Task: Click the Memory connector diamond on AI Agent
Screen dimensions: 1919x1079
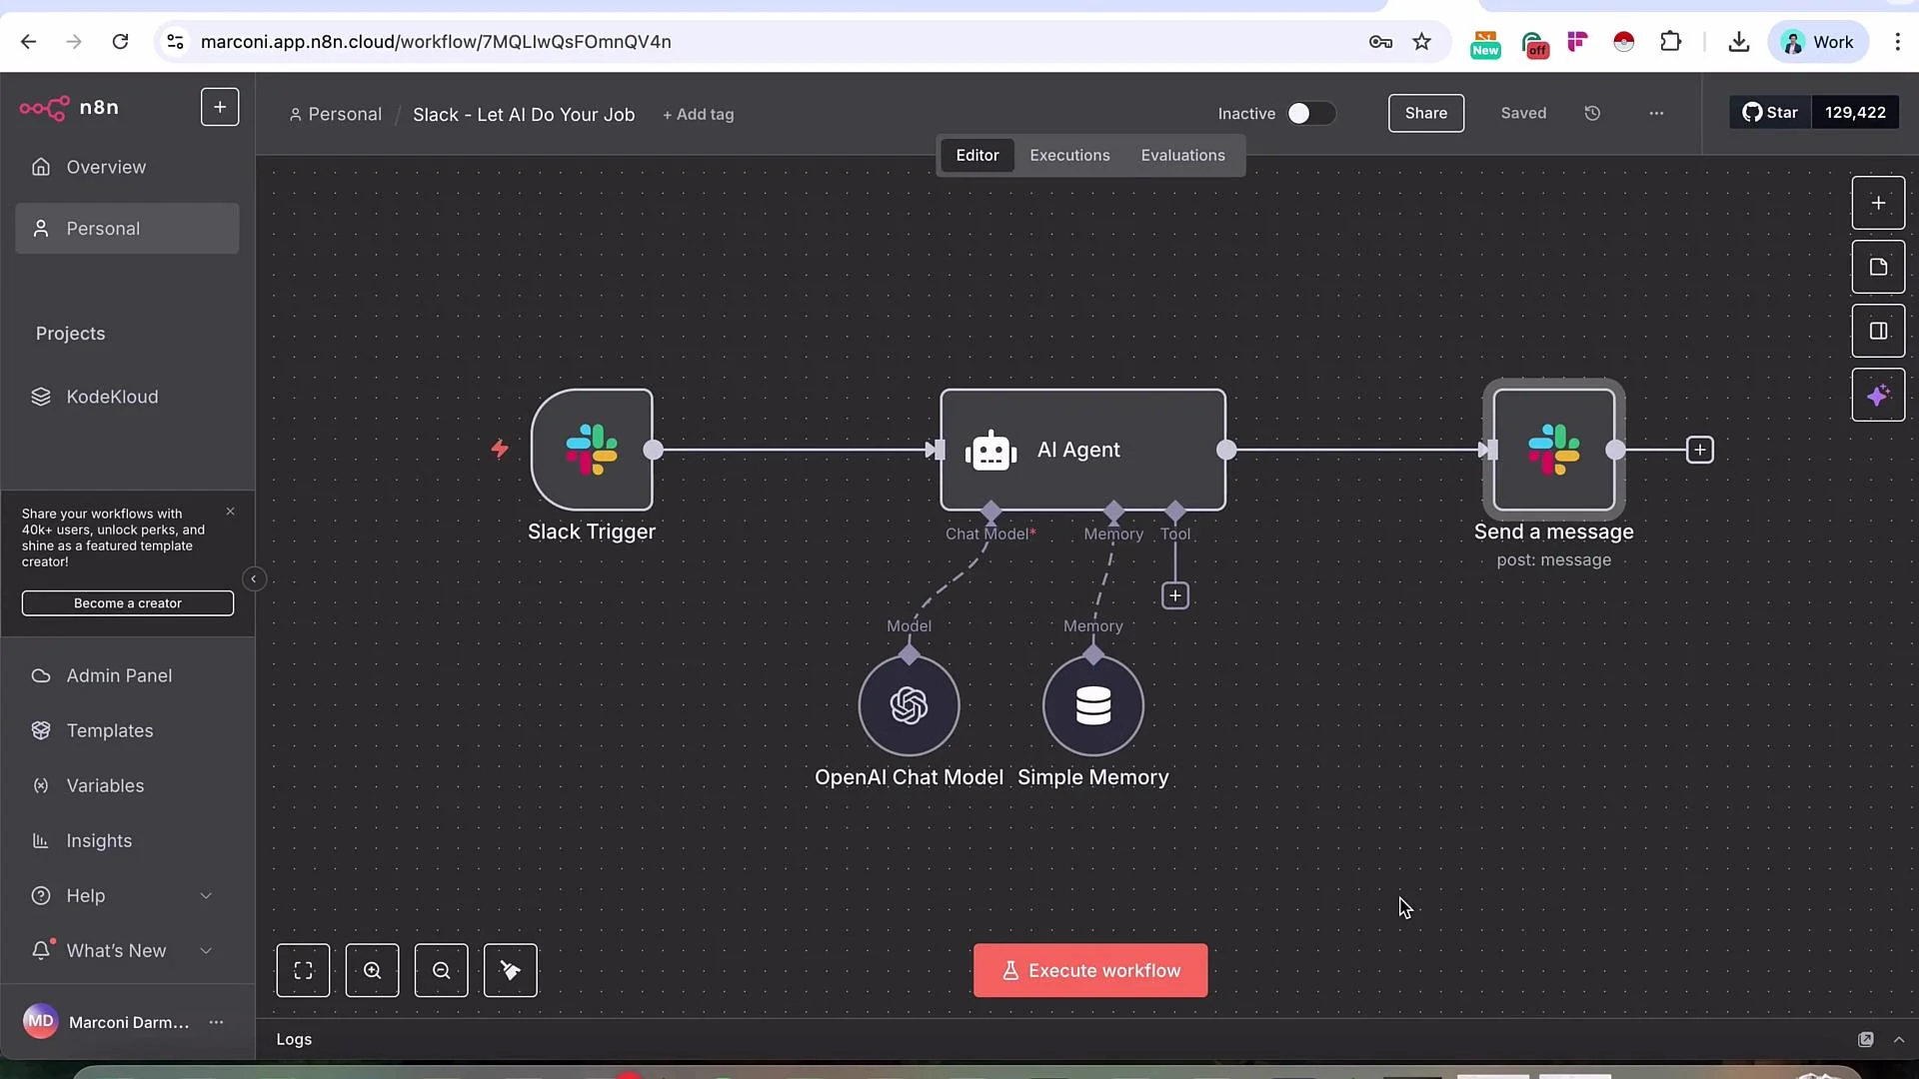Action: pyautogui.click(x=1113, y=512)
